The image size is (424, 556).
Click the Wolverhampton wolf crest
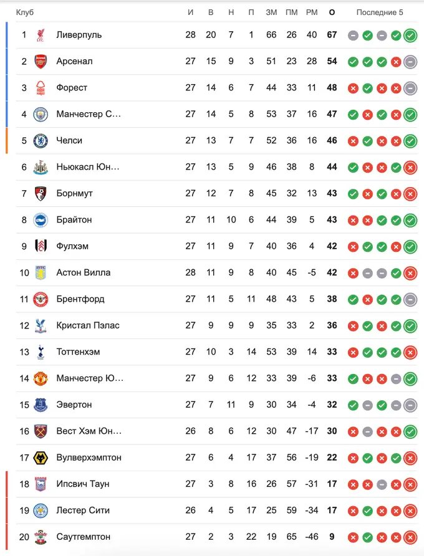pos(41,458)
